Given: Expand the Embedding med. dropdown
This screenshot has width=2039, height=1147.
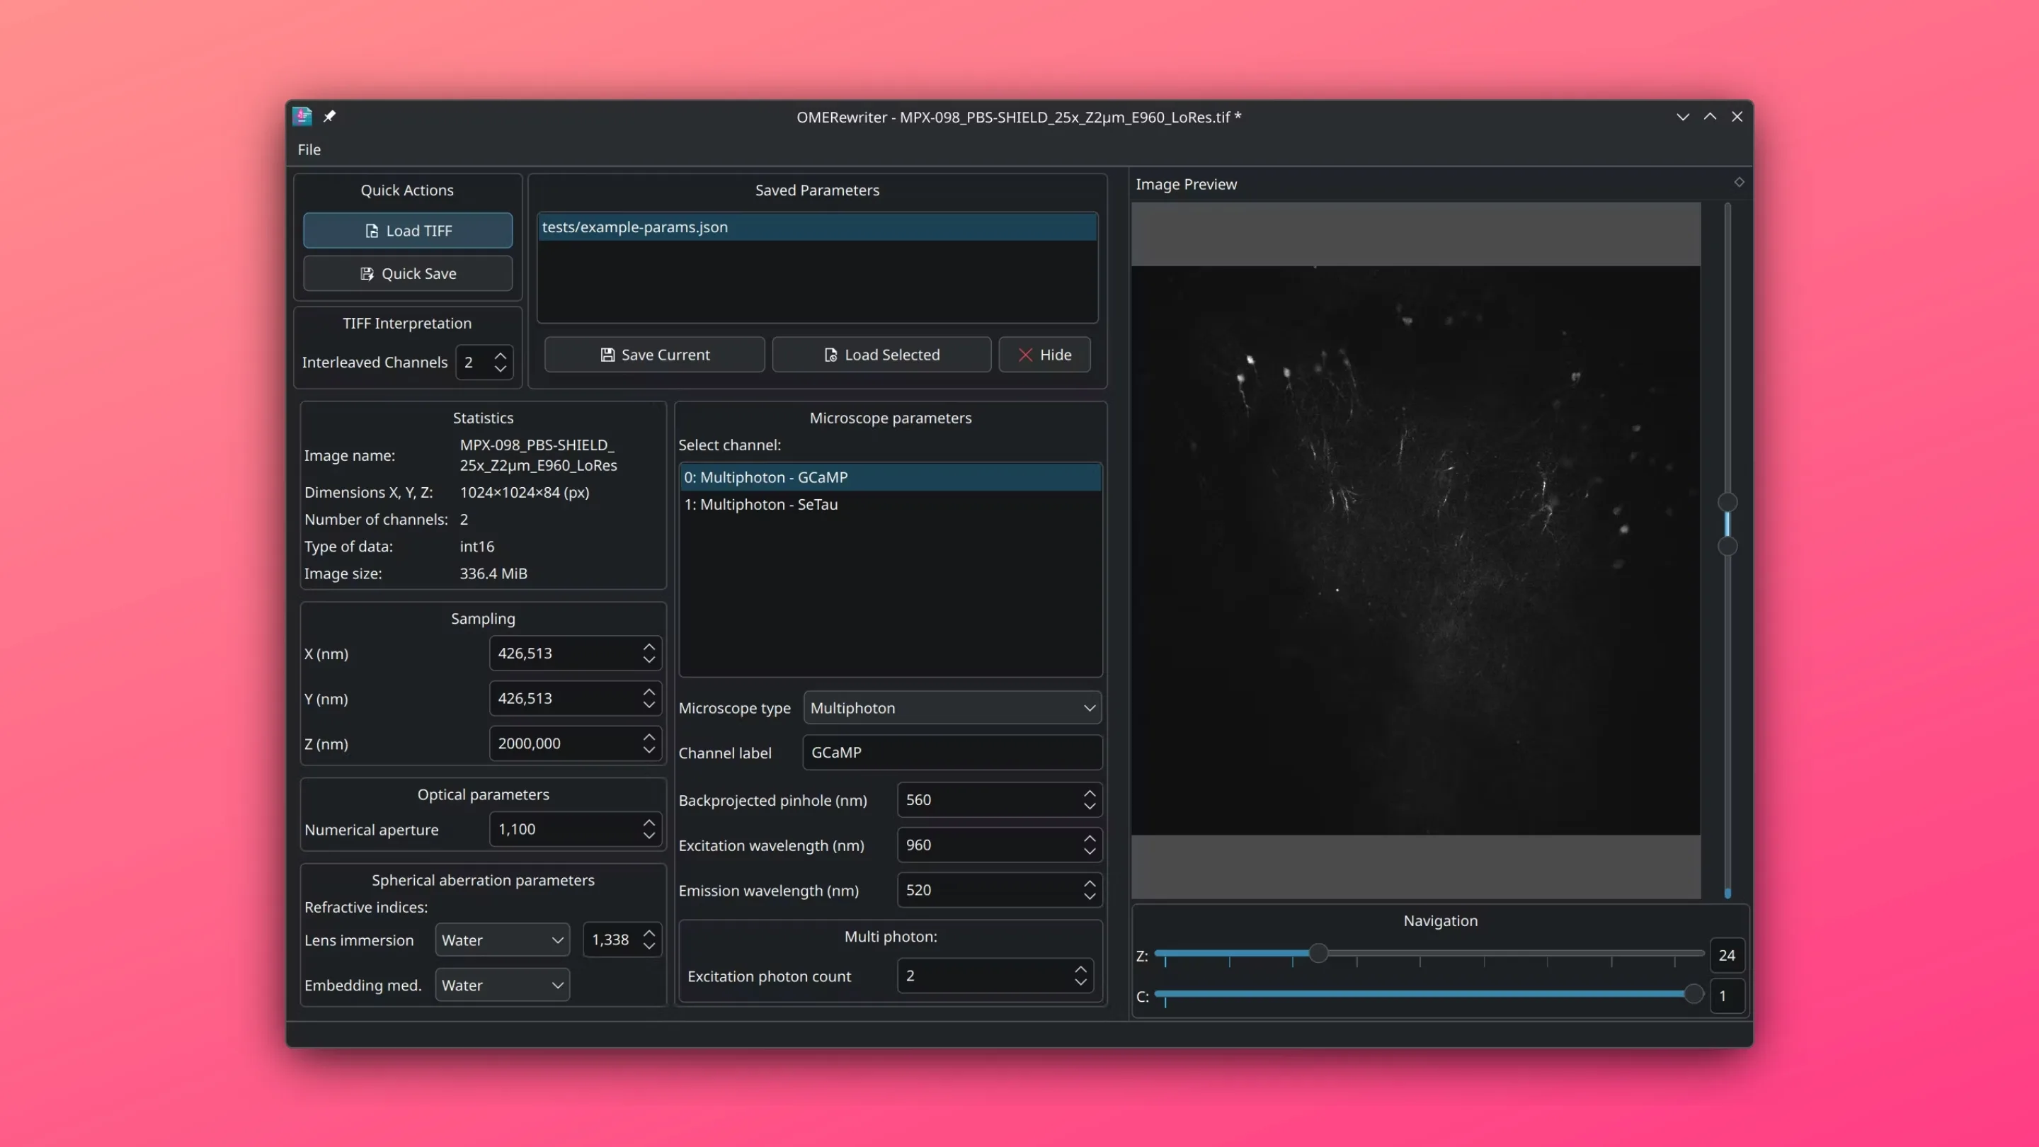Looking at the screenshot, I should point(502,985).
